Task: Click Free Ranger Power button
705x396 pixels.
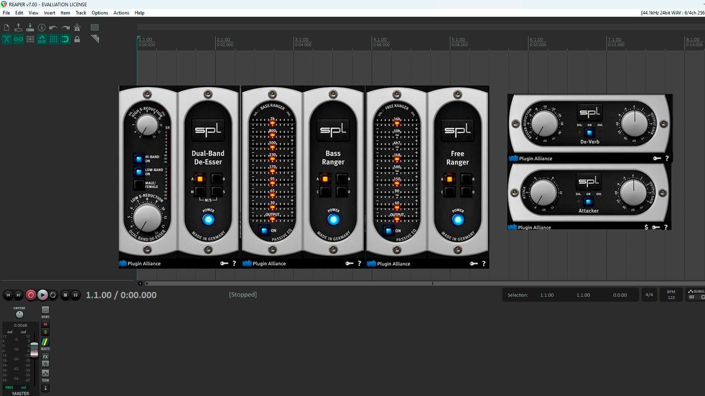Action: pyautogui.click(x=458, y=220)
